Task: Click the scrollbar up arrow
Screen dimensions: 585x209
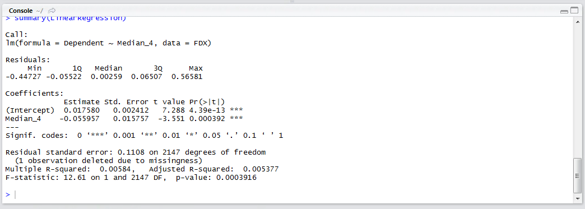Action: (577, 21)
